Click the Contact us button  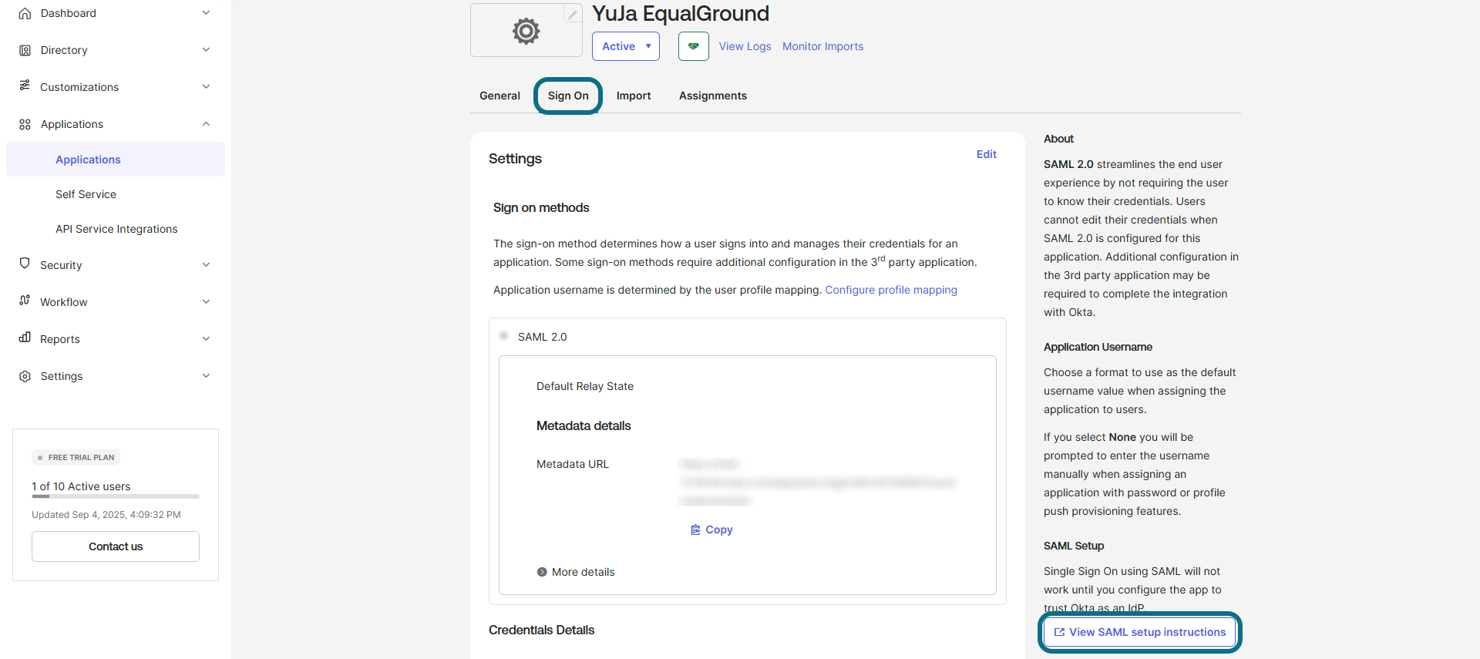tap(116, 546)
